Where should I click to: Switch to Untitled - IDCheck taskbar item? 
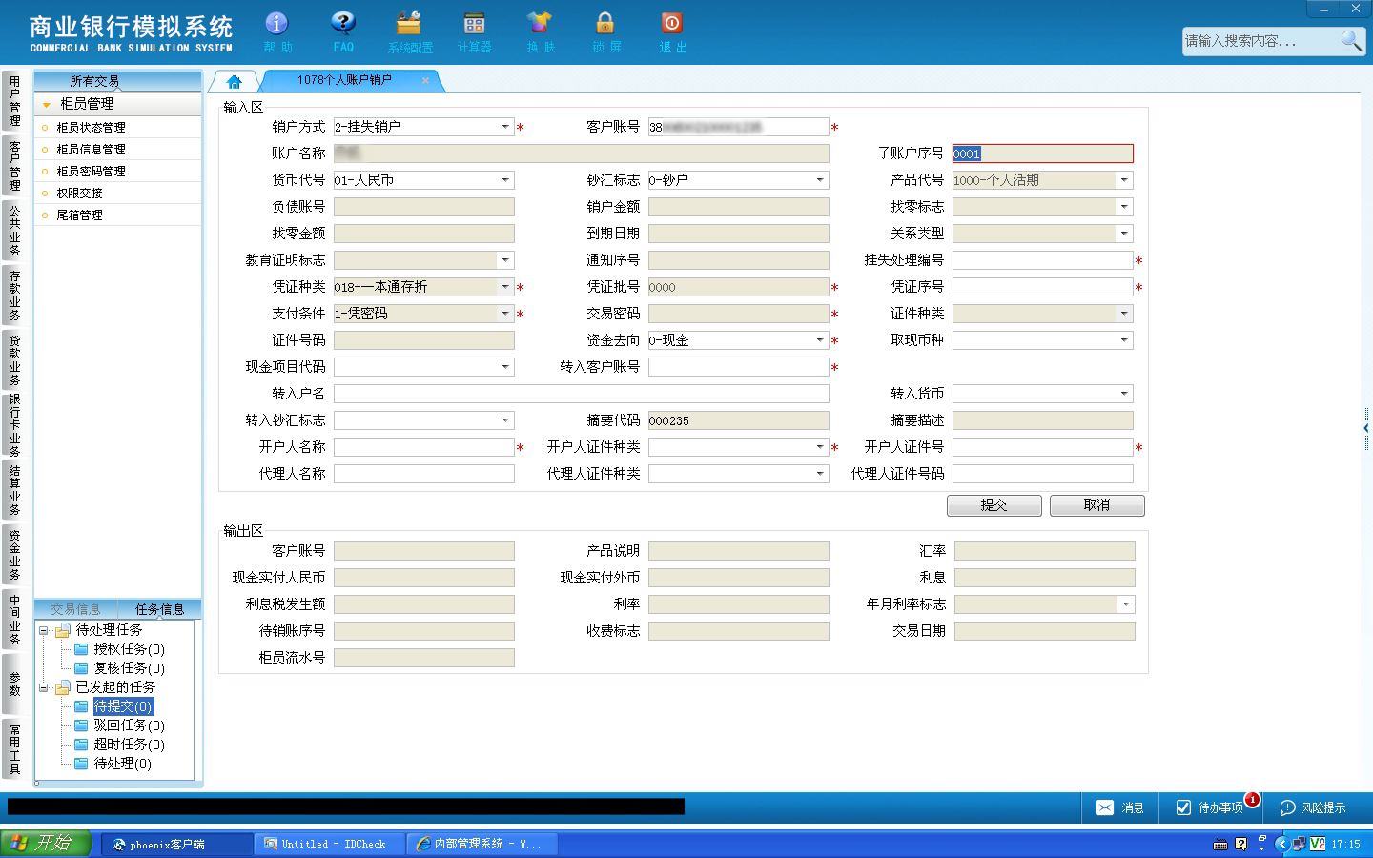pyautogui.click(x=330, y=845)
